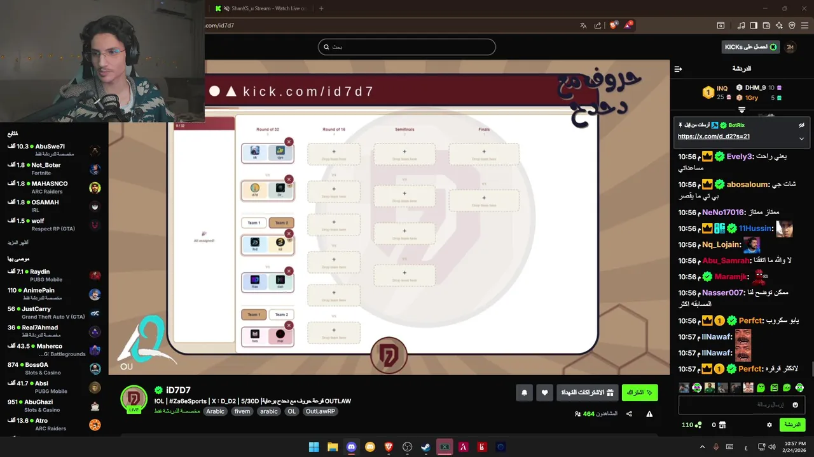Select the highlighted Team 2 toggle above third matchup
The image size is (814, 457).
[x=281, y=223]
